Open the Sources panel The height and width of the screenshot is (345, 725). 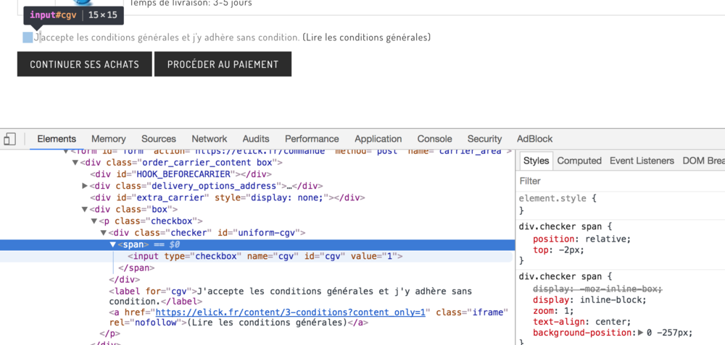coord(158,139)
